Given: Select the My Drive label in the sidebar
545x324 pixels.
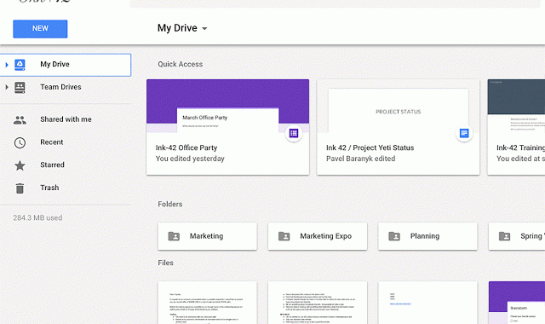Looking at the screenshot, I should (54, 64).
